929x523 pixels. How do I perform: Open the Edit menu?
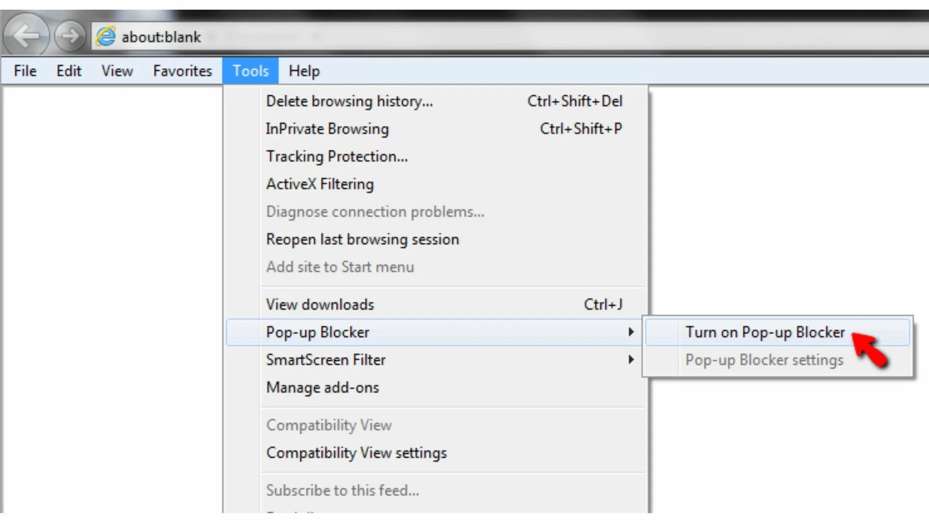(69, 71)
